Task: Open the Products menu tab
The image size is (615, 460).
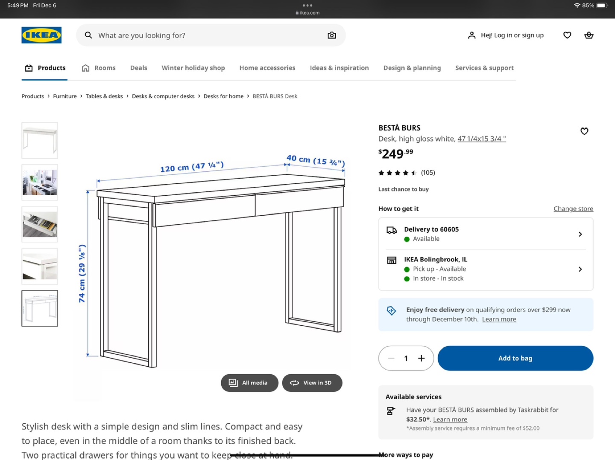Action: point(45,68)
